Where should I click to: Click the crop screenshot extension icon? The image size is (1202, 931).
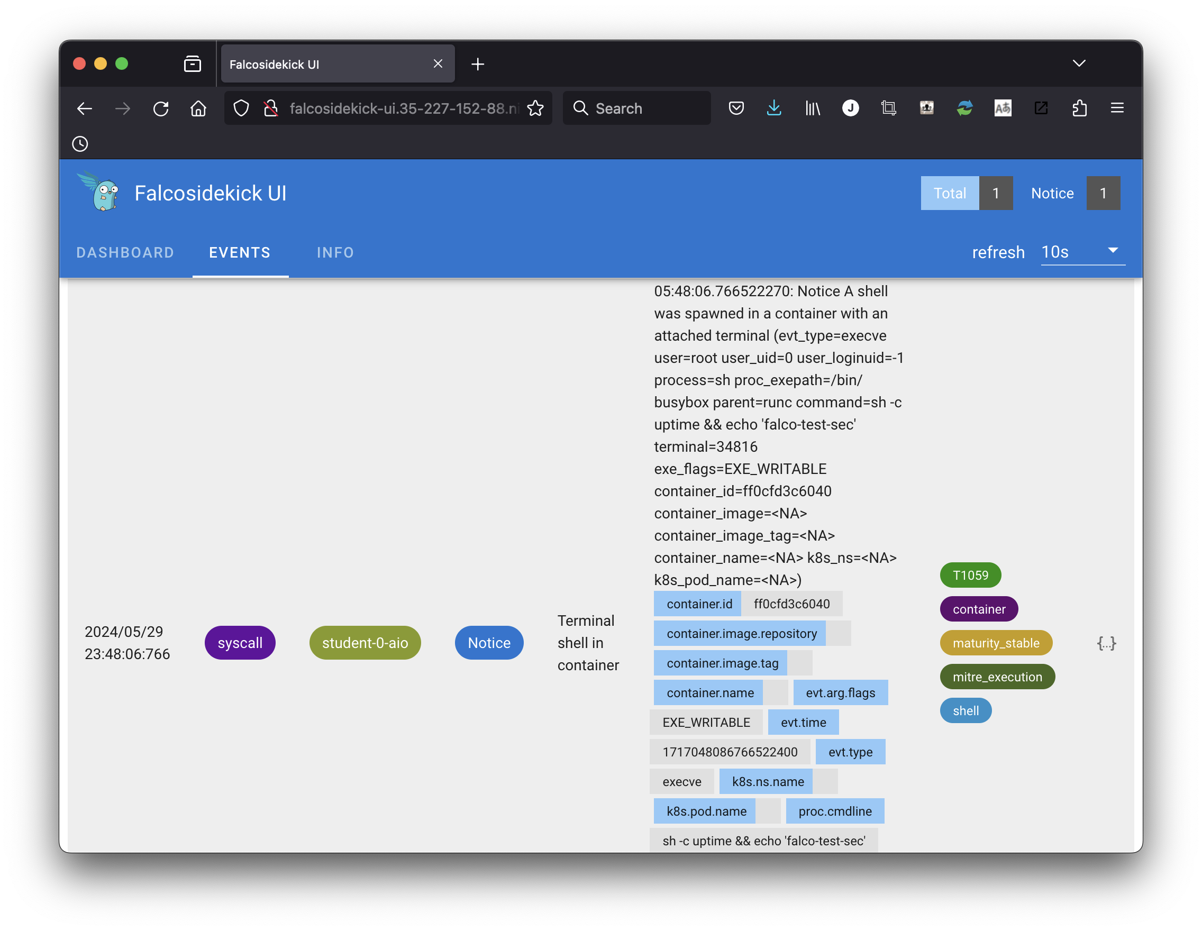[x=888, y=108]
